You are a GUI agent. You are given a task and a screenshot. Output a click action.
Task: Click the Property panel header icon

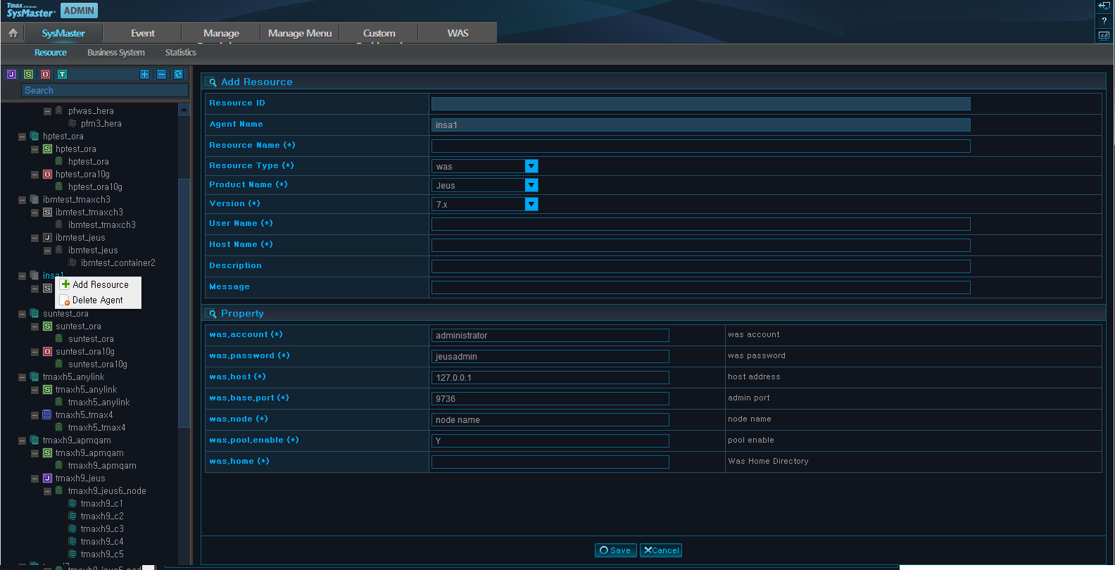tap(211, 313)
